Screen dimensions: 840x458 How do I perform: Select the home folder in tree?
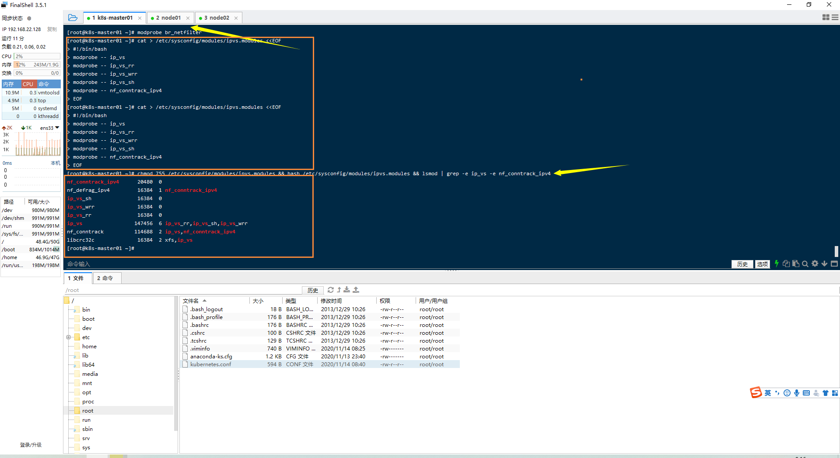pos(89,346)
